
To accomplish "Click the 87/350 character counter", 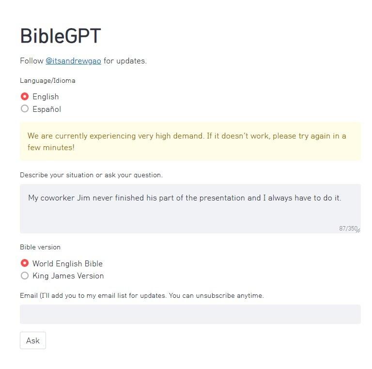I will (x=347, y=229).
